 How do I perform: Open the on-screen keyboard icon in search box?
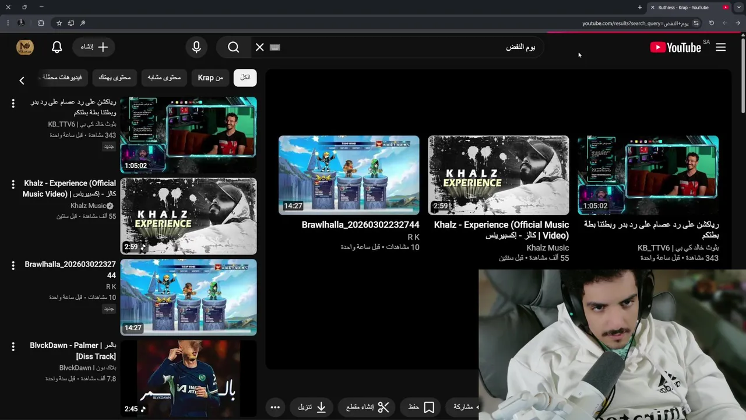click(276, 47)
